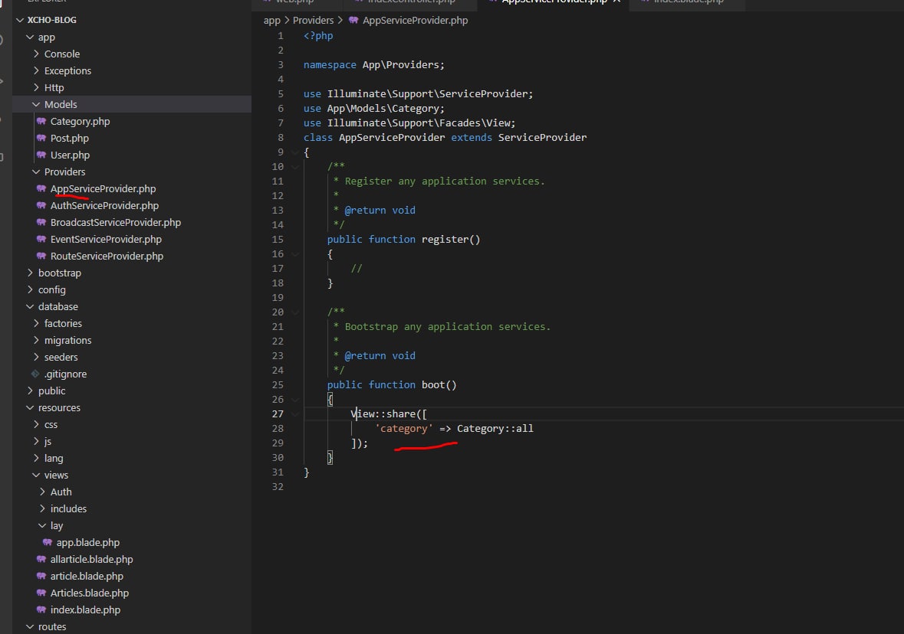Click the PHP elephant icon beside Category.php

41,122
